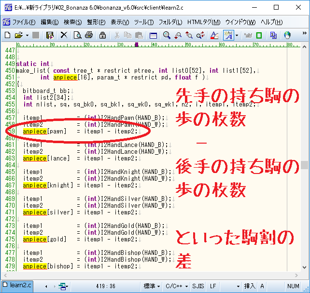The width and height of the screenshot is (310, 293).
Task: Click the scissors cut icon
Action: 117,35
